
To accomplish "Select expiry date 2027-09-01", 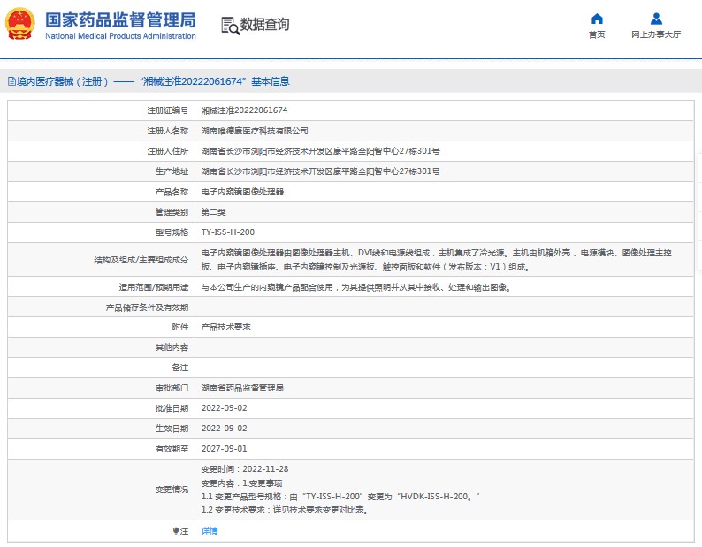I will [x=225, y=449].
